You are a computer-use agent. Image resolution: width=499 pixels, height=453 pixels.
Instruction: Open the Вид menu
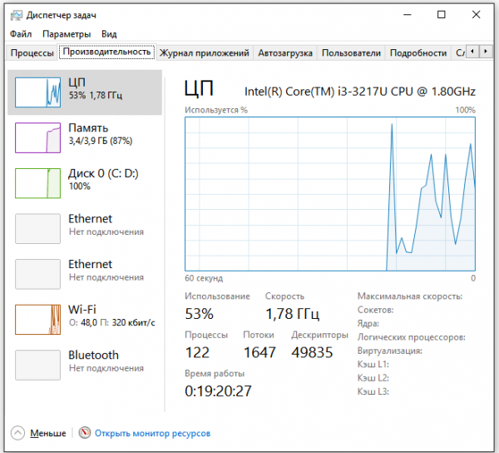pyautogui.click(x=109, y=34)
